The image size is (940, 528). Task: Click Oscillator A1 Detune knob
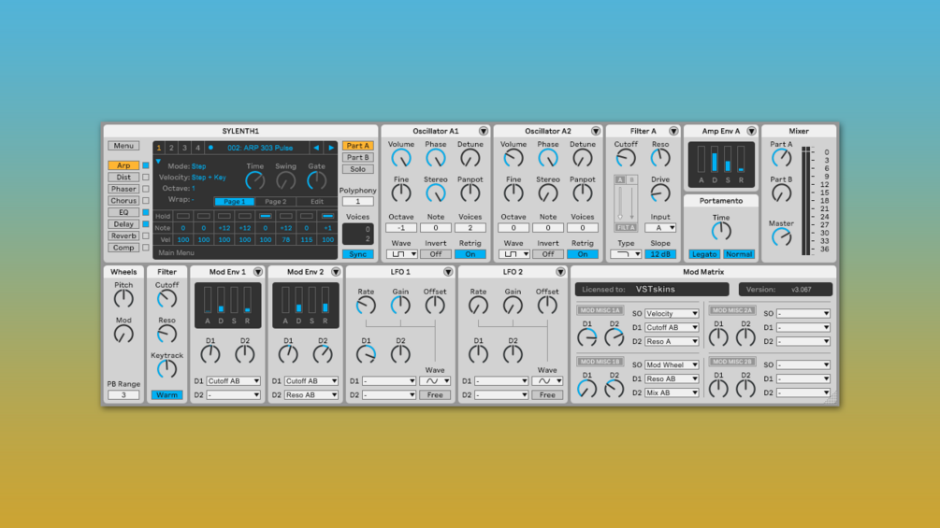[x=470, y=159]
